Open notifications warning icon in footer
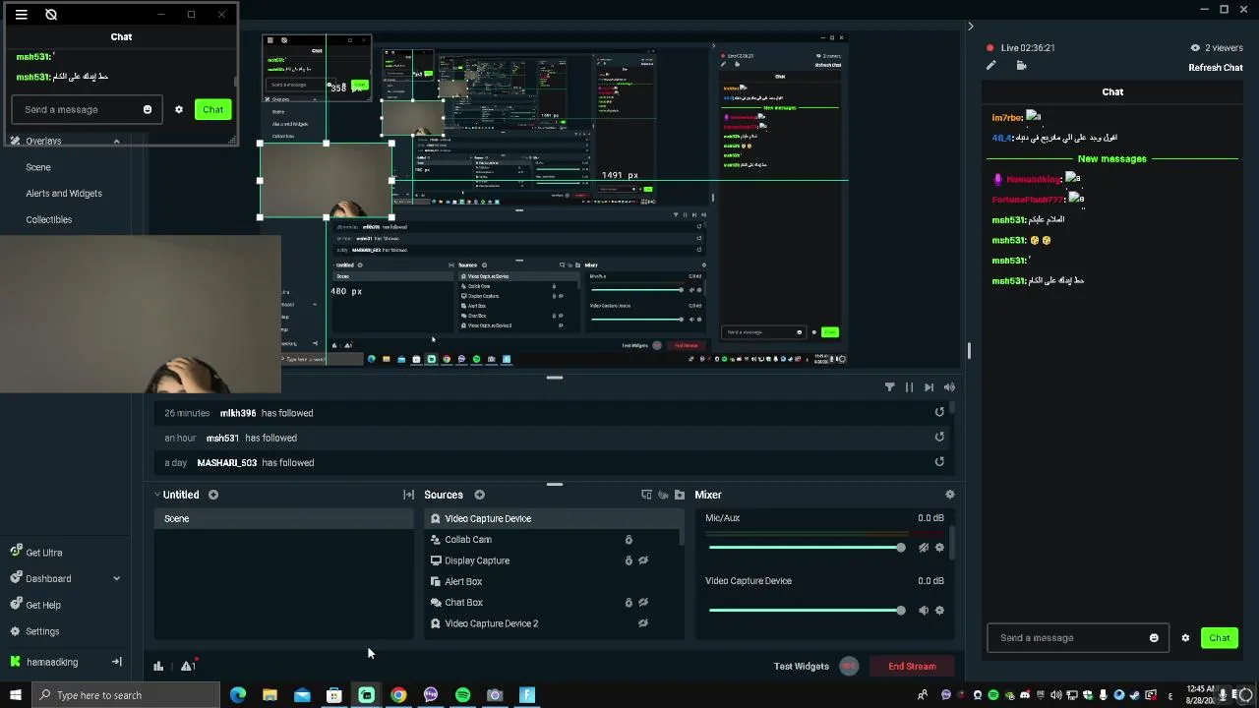The height and width of the screenshot is (708, 1259). coord(187,666)
